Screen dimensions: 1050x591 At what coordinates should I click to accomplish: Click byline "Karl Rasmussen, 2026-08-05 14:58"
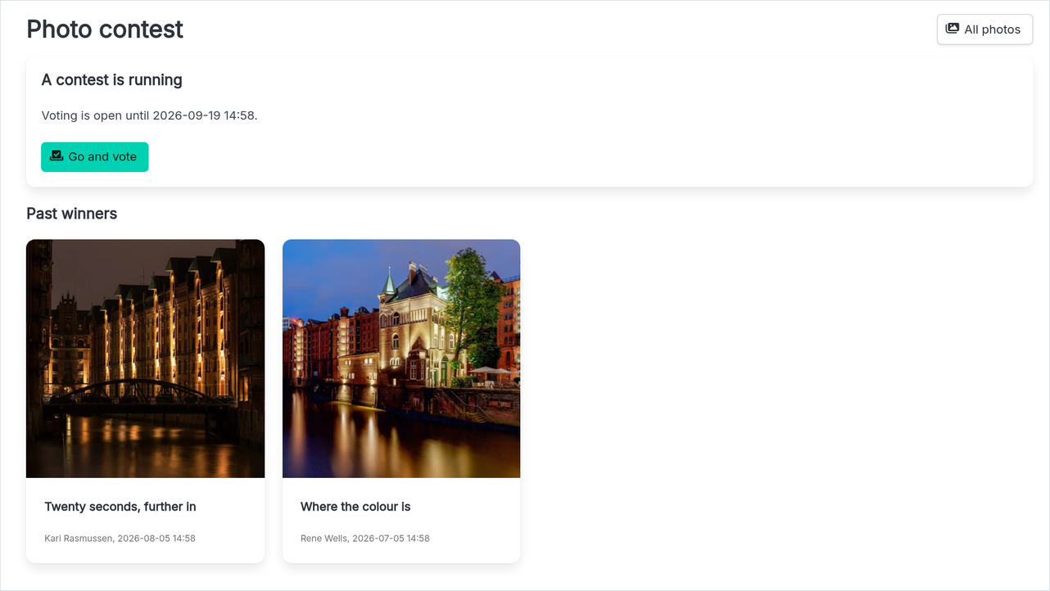tap(120, 539)
